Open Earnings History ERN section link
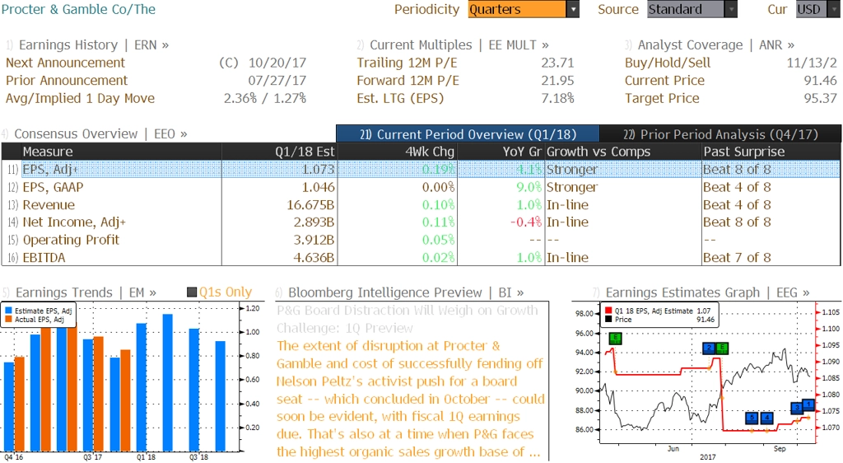843x463 pixels. pos(94,44)
